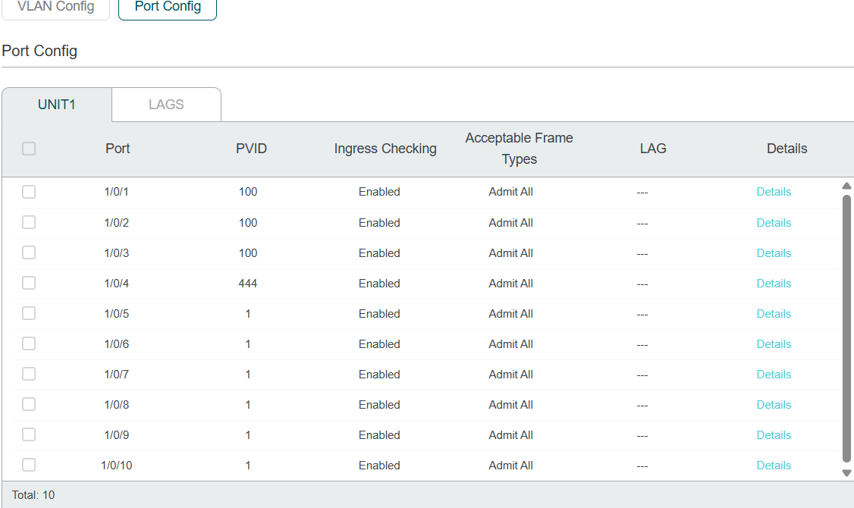Check the box for port 1/0/1

29,192
